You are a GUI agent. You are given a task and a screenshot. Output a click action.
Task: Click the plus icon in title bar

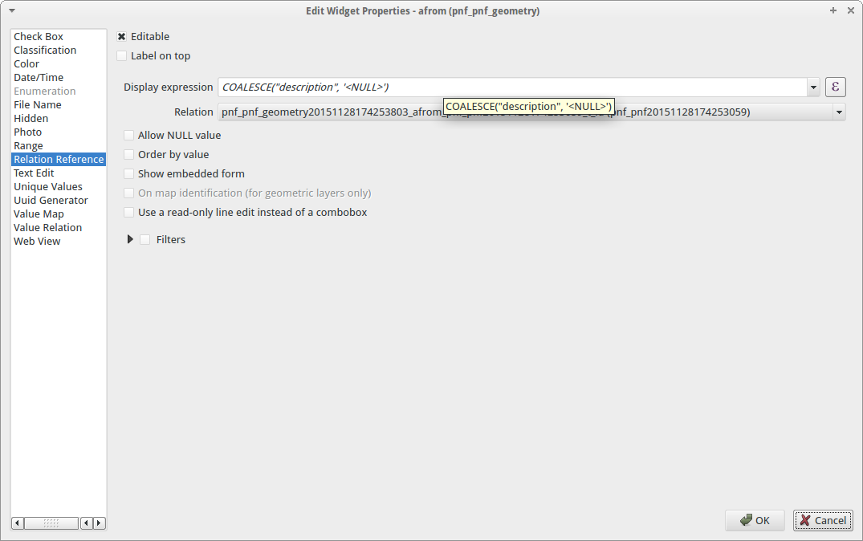[833, 10]
